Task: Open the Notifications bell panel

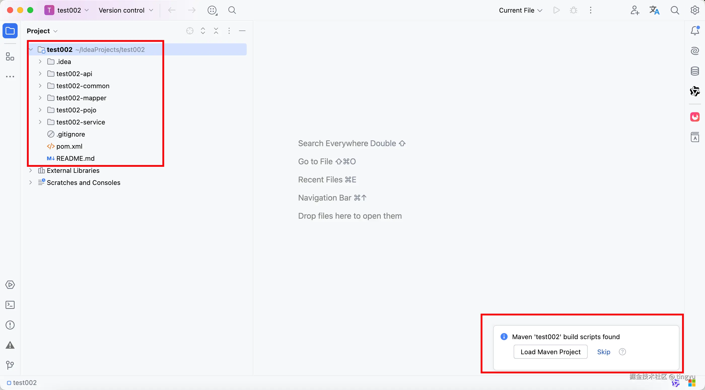Action: point(695,31)
